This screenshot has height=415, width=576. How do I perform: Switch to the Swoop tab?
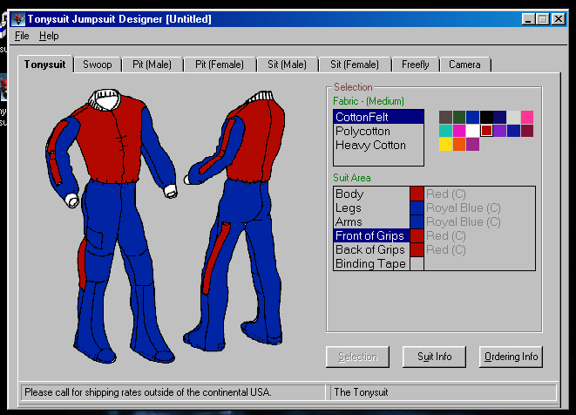pyautogui.click(x=97, y=65)
